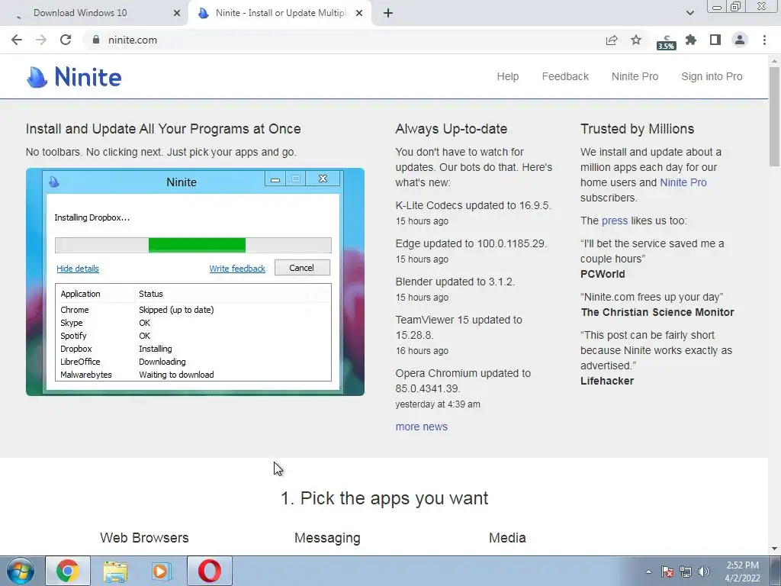Bookmark the page with the star icon

pyautogui.click(x=636, y=40)
